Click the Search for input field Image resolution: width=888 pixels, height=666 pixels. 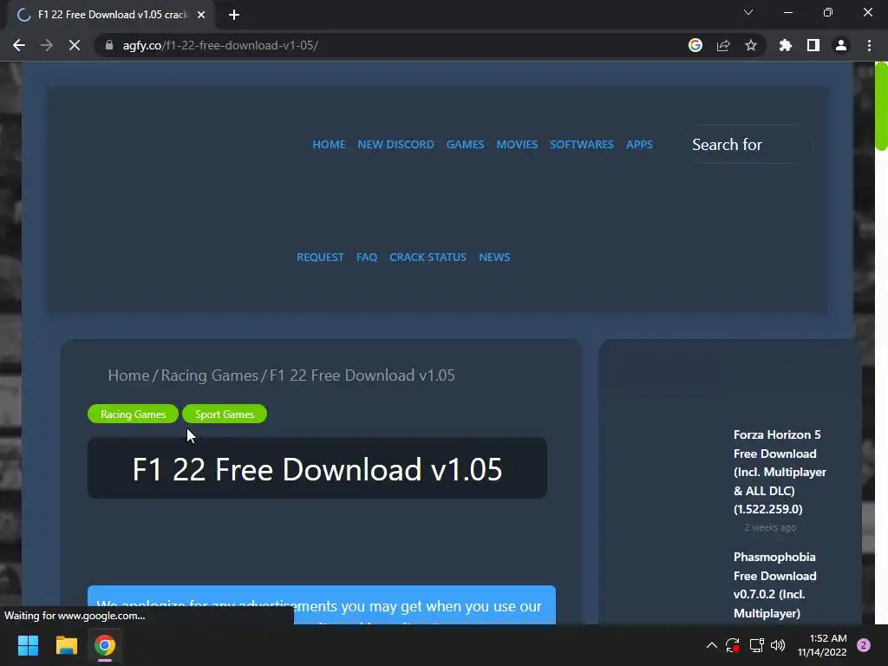(x=748, y=145)
